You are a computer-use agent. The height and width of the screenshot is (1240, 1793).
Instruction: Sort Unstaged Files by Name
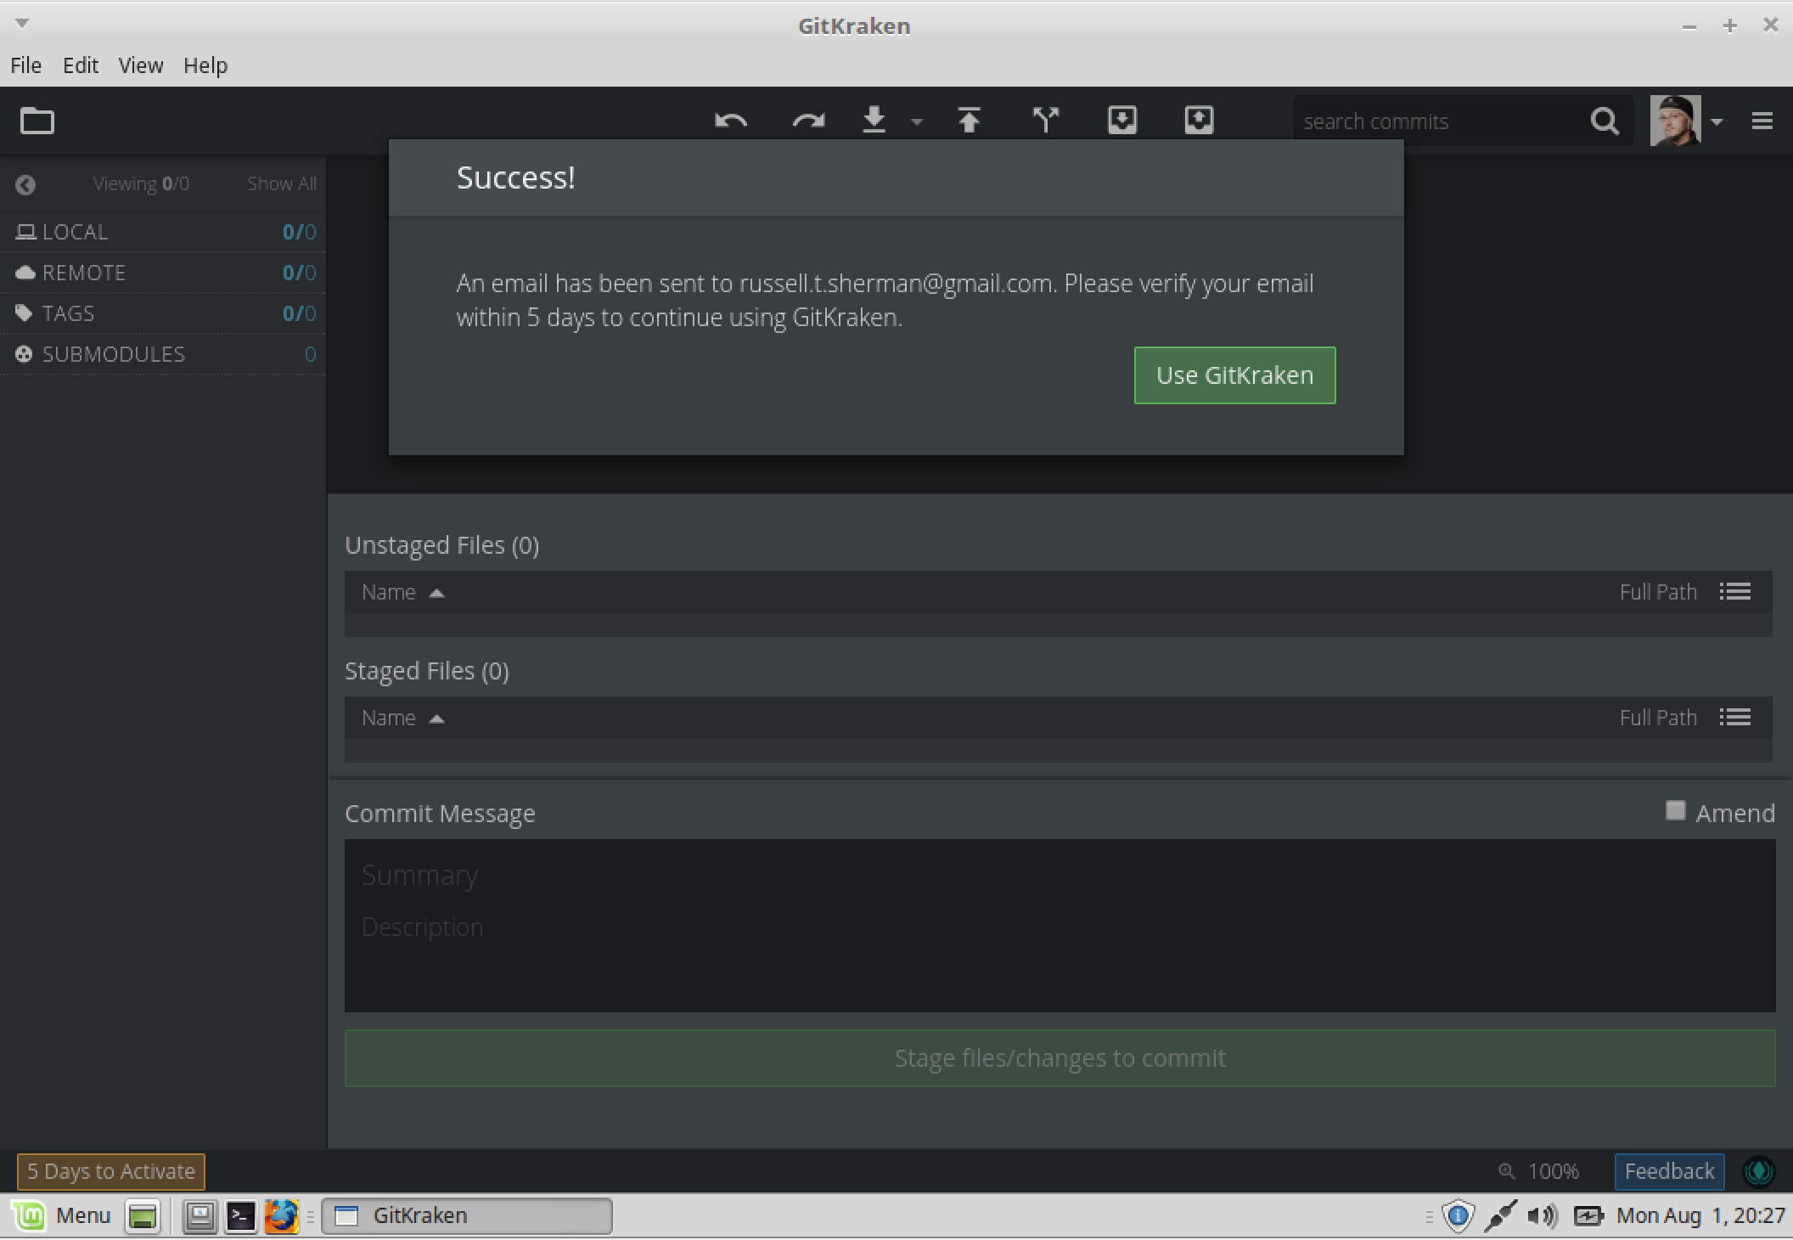pyautogui.click(x=402, y=592)
